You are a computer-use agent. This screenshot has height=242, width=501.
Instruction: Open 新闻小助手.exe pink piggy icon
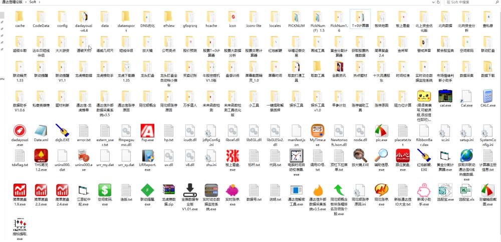(x=424, y=190)
